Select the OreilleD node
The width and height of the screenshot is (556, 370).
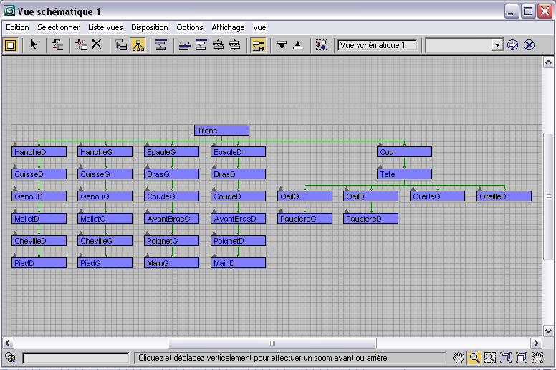coord(504,196)
